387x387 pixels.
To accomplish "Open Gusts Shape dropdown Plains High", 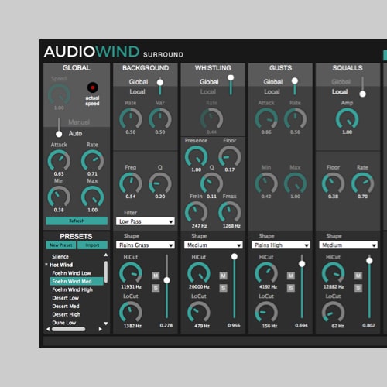I will point(281,245).
